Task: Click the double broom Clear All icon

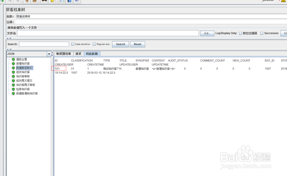Action: [x=34, y=1]
